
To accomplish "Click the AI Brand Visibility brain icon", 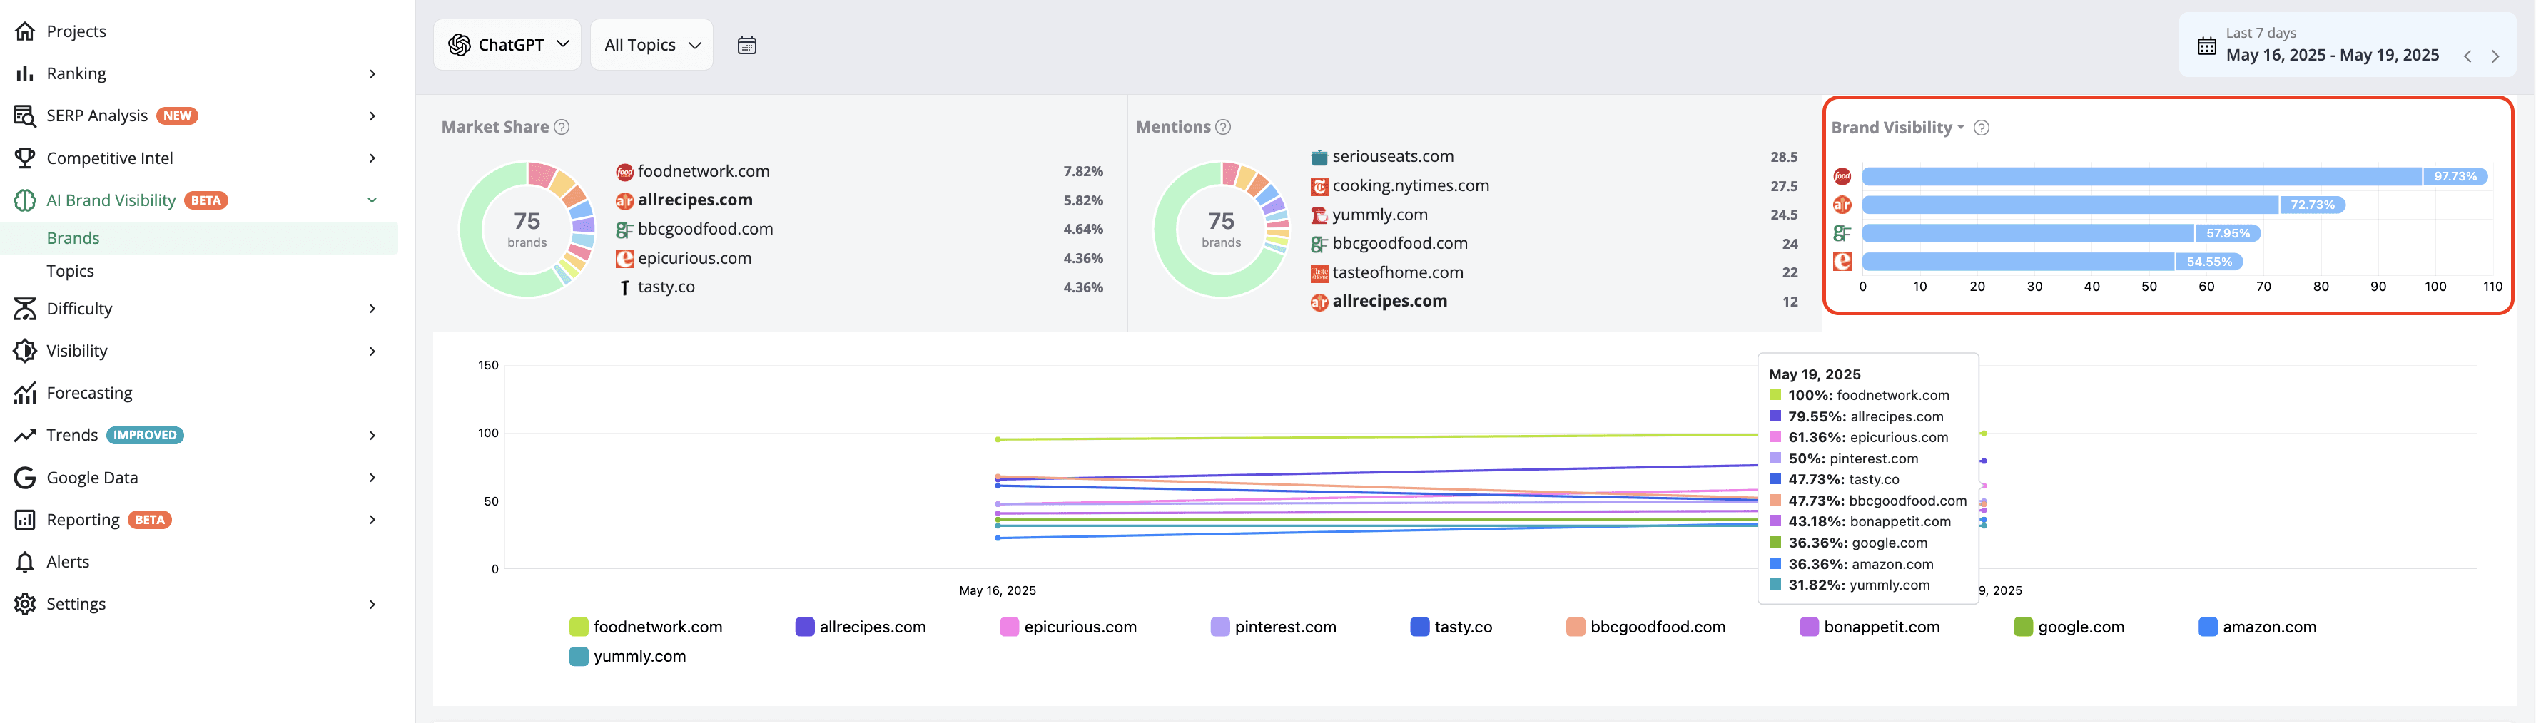I will click(x=24, y=200).
